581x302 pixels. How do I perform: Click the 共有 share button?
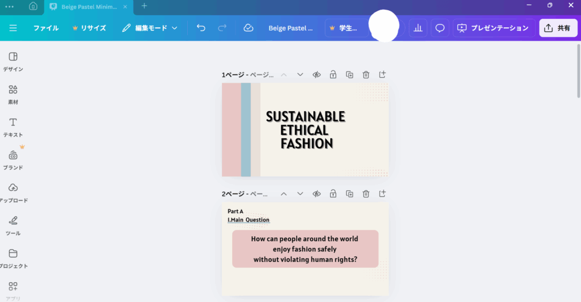coord(558,28)
